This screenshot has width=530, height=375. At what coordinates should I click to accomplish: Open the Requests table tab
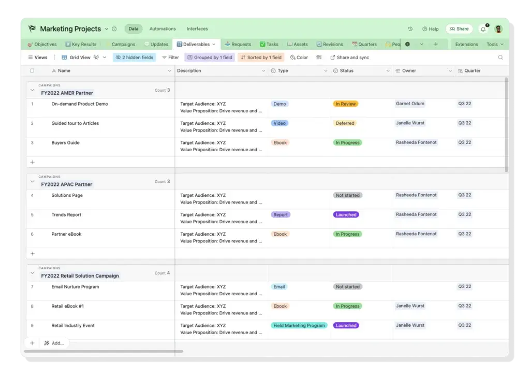click(x=238, y=45)
